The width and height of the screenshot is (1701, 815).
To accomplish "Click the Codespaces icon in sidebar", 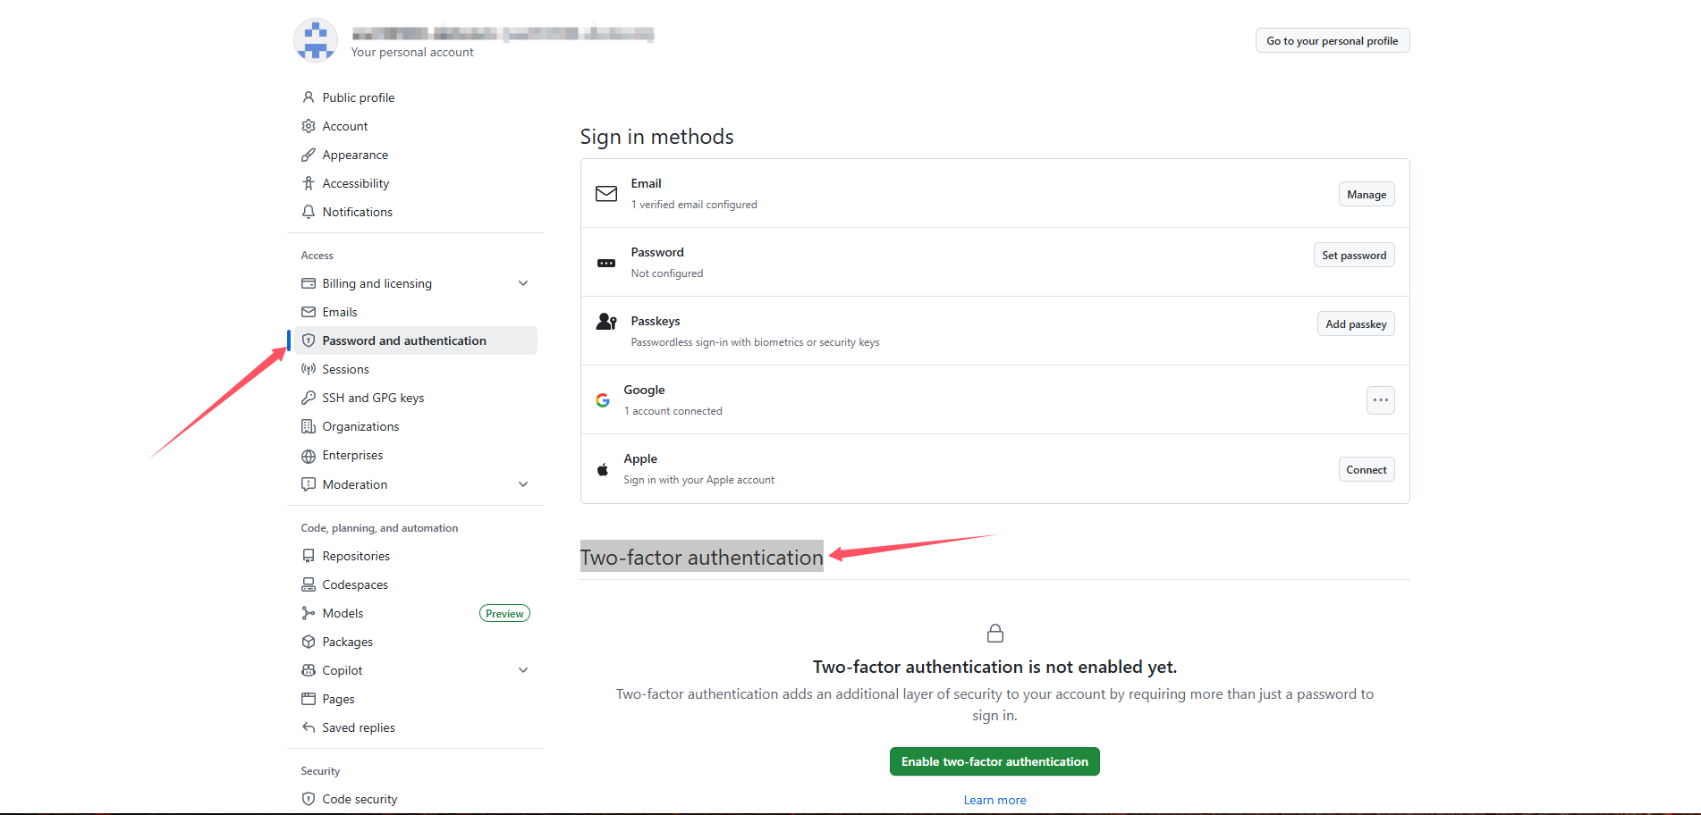I will click(x=309, y=584).
